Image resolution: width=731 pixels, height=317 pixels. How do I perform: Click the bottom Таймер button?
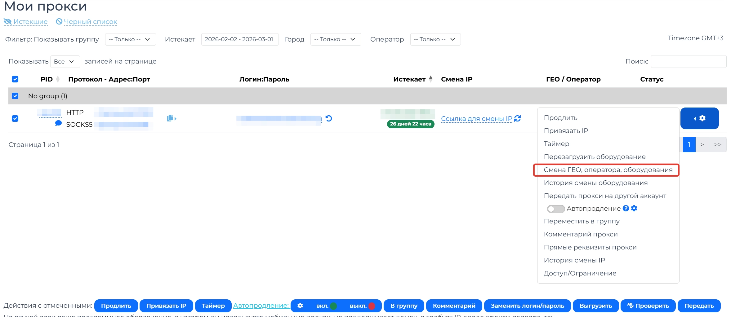[213, 306]
